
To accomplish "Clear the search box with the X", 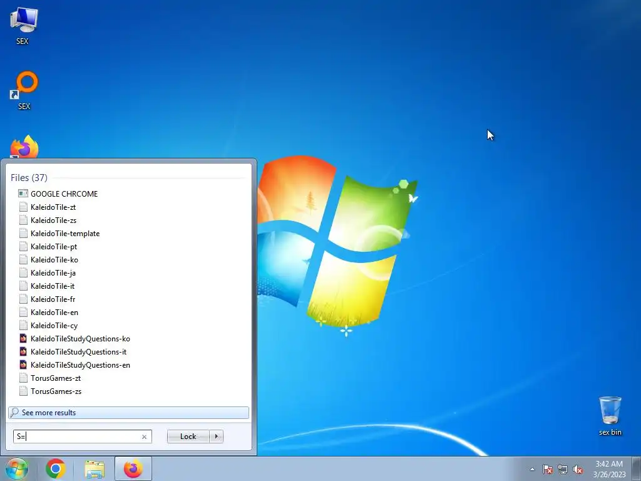I will [x=145, y=437].
